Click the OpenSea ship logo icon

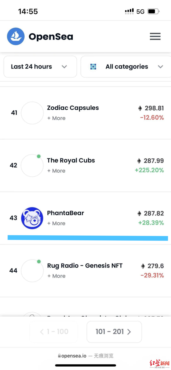[x=16, y=36]
